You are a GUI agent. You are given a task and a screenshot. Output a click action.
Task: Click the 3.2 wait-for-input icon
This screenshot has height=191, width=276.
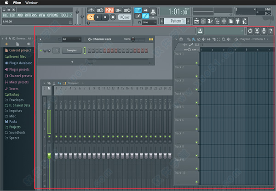(x=109, y=10)
